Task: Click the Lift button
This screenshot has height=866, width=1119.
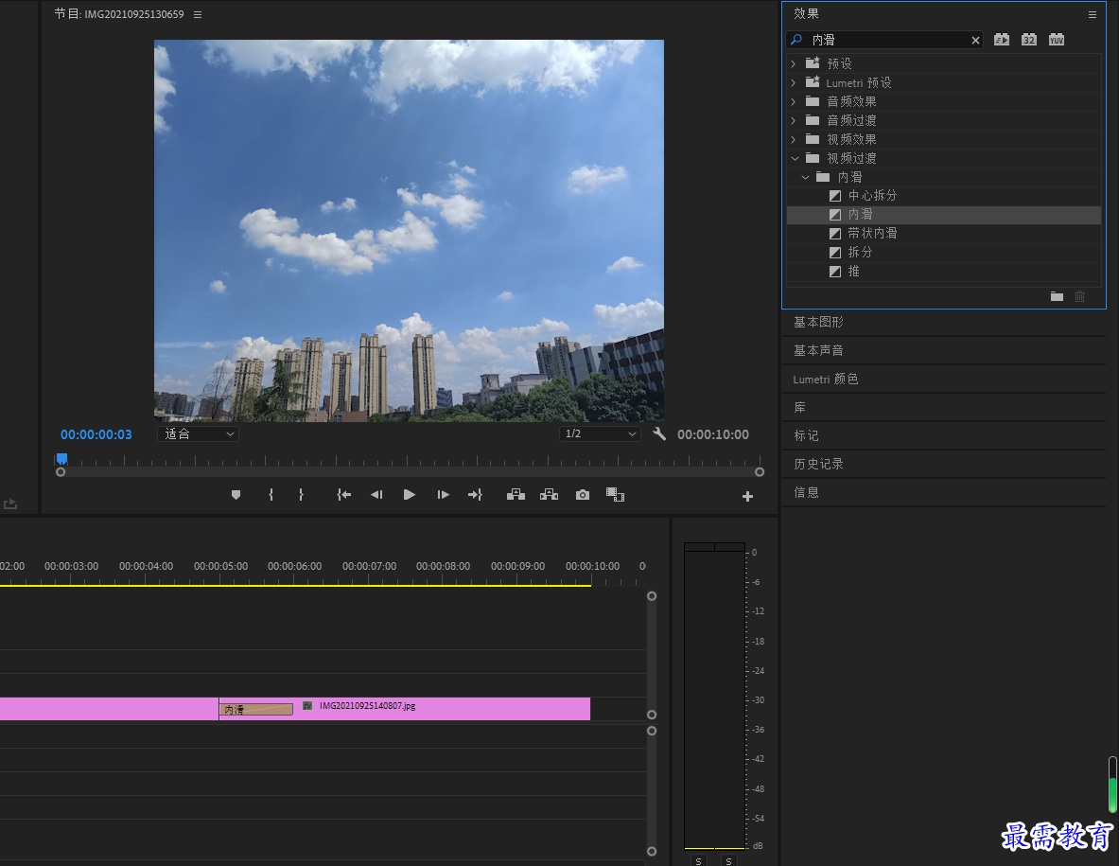Action: coord(516,495)
